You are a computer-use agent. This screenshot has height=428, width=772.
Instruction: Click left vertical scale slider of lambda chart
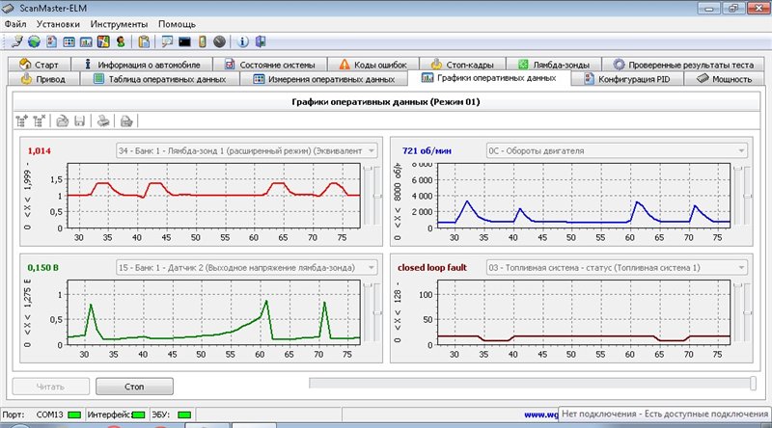368,196
